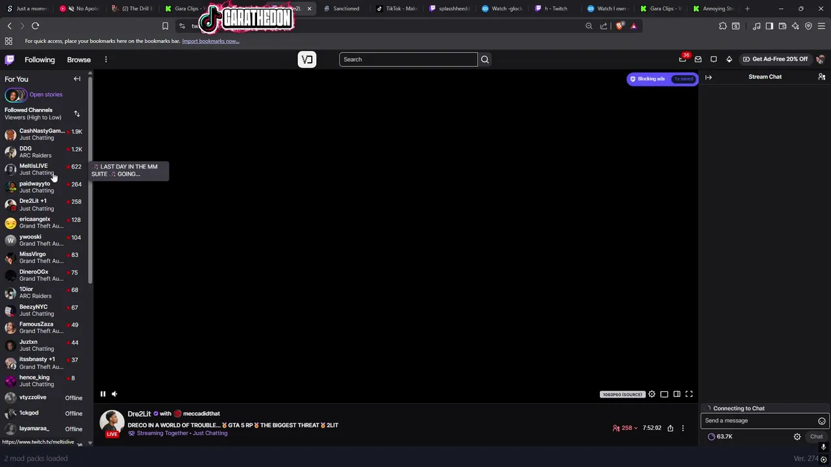
Task: Open the browser playlist music icon
Action: [x=756, y=26]
